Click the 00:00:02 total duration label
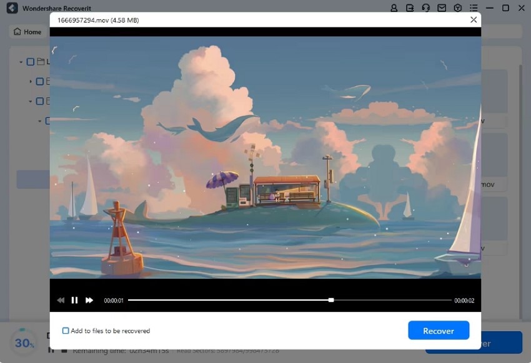 (x=464, y=301)
